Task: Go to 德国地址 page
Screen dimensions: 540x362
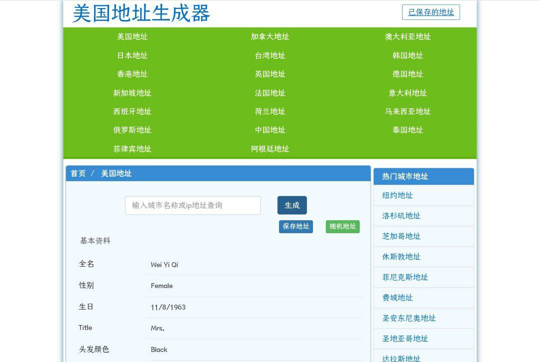Action: point(408,74)
